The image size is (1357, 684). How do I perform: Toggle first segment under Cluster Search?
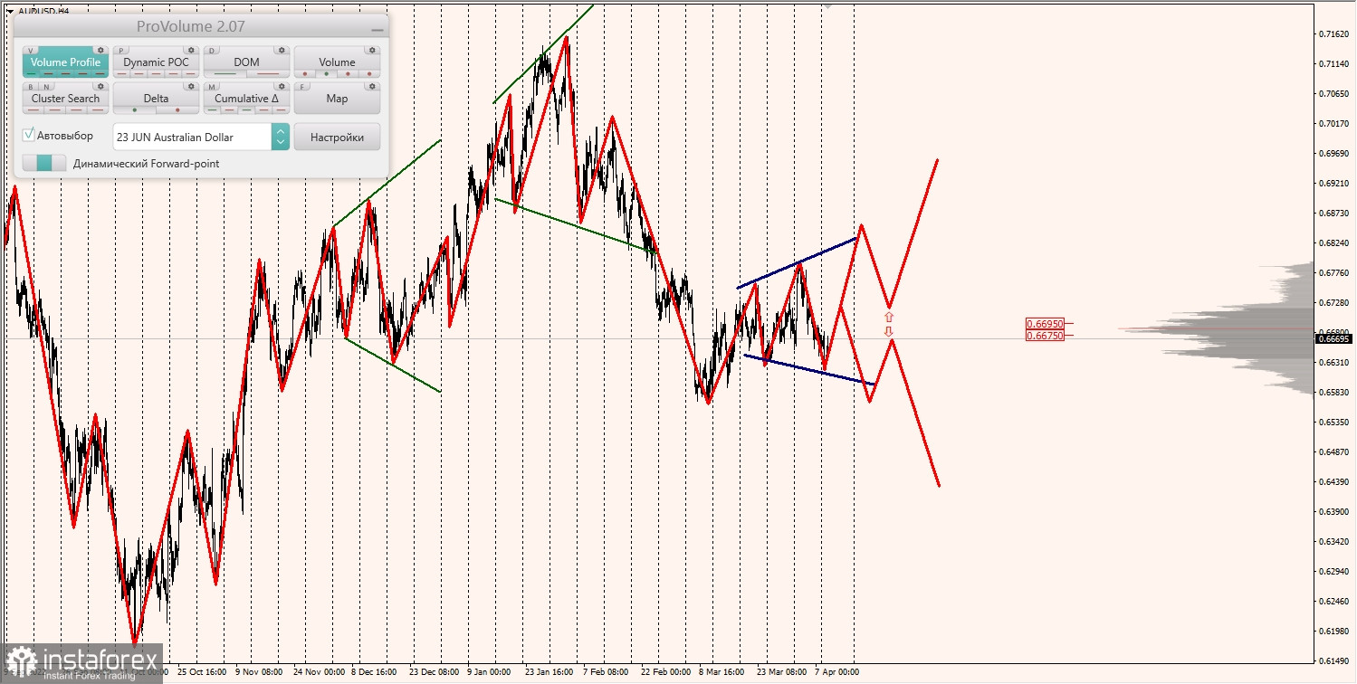[x=34, y=110]
